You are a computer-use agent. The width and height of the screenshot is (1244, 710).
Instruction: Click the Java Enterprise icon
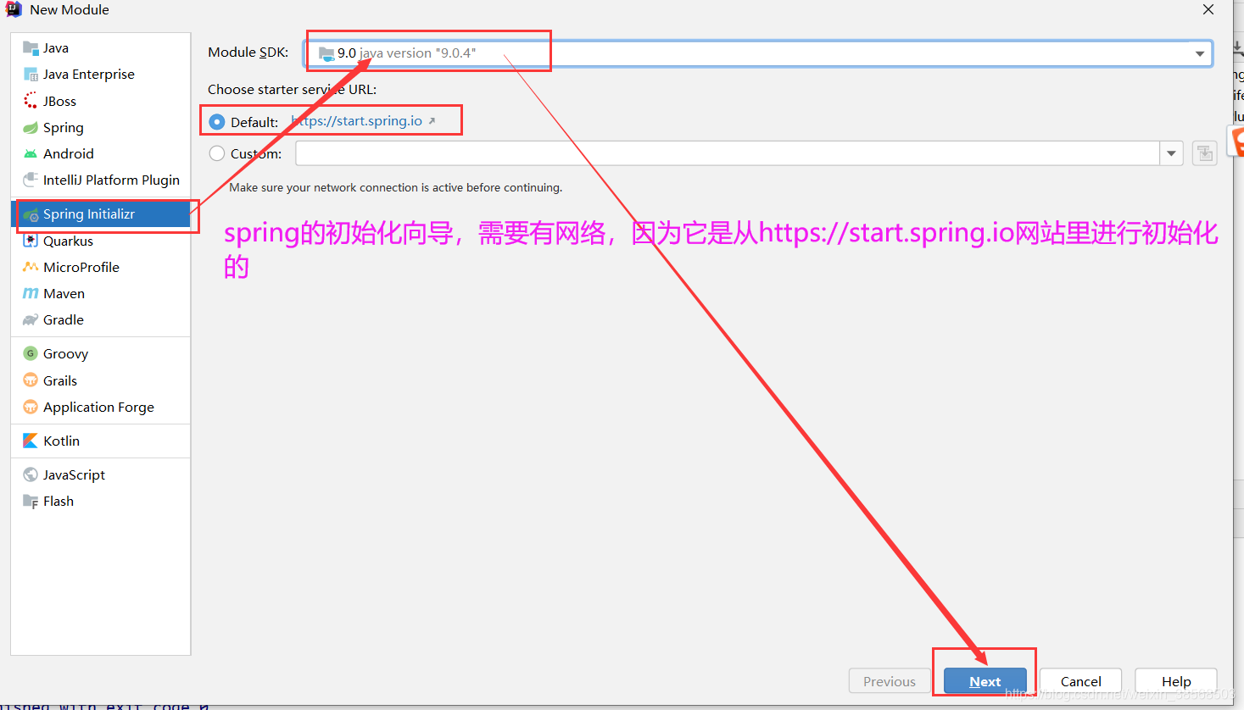pos(31,75)
